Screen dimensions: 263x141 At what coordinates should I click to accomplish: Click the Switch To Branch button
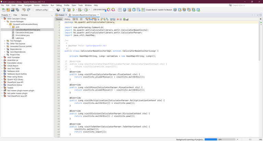[x=165, y=10]
